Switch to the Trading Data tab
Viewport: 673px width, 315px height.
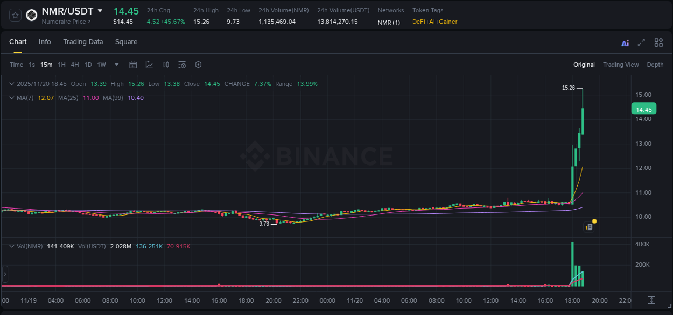coord(83,42)
